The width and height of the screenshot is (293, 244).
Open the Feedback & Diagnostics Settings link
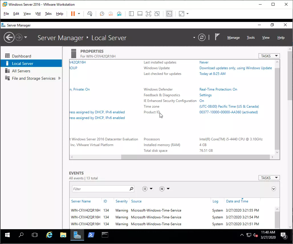tap(205, 95)
